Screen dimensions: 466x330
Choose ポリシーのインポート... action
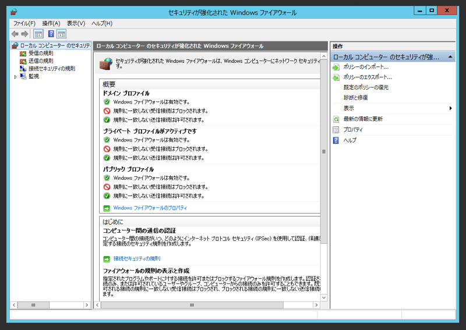[x=366, y=67]
